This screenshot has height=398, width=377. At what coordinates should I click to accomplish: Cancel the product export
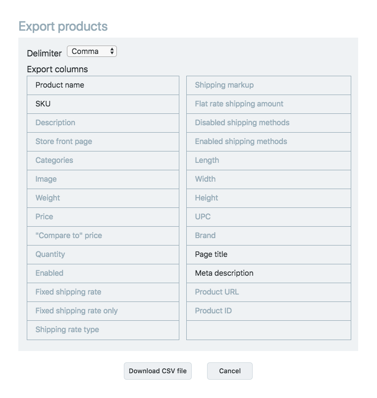(229, 371)
